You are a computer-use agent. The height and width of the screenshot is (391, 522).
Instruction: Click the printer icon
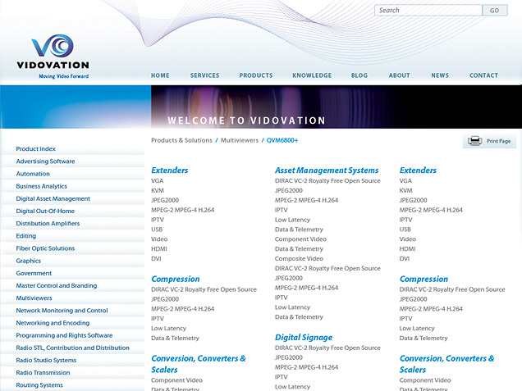tap(474, 141)
